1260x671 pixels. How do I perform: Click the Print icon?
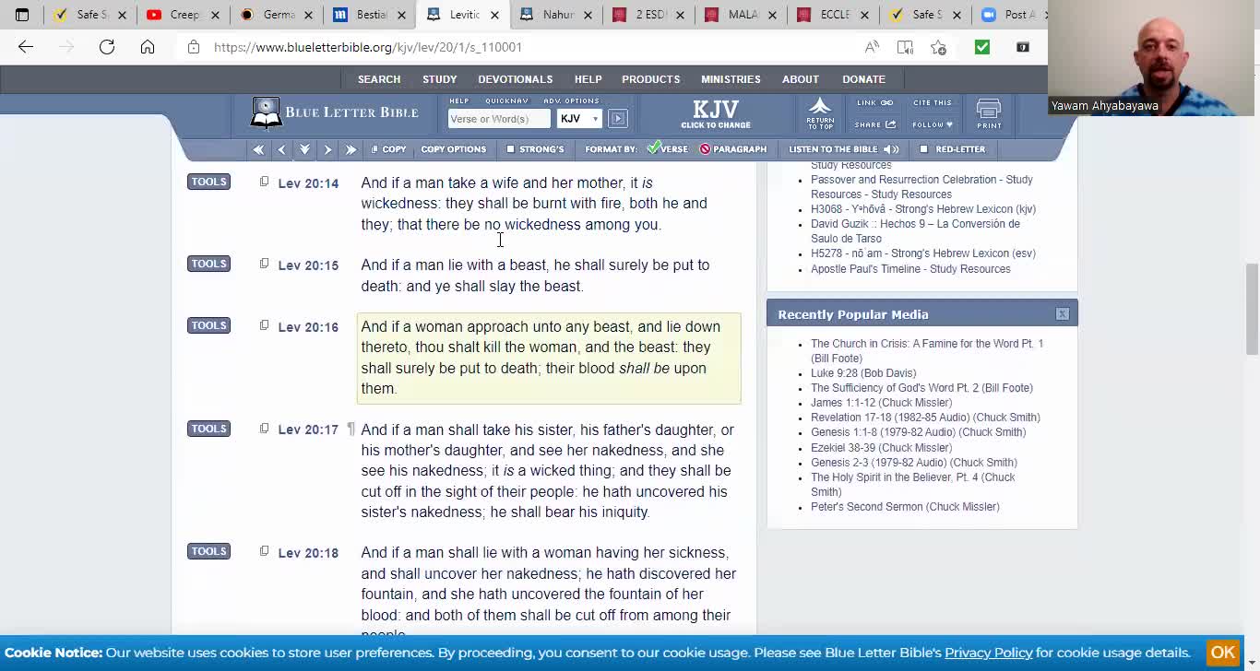coord(989,113)
